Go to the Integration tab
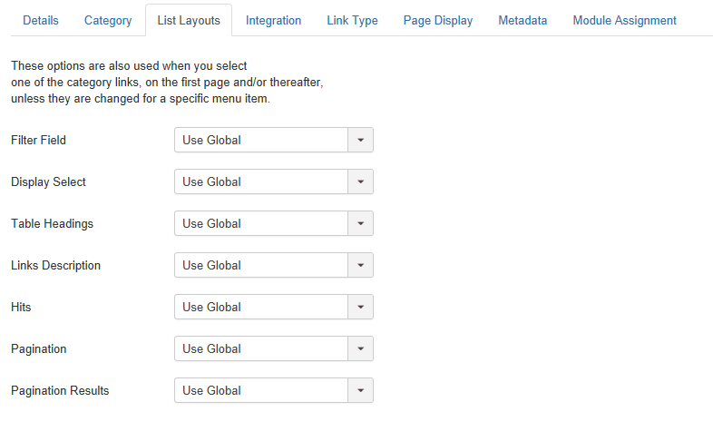 (x=273, y=21)
